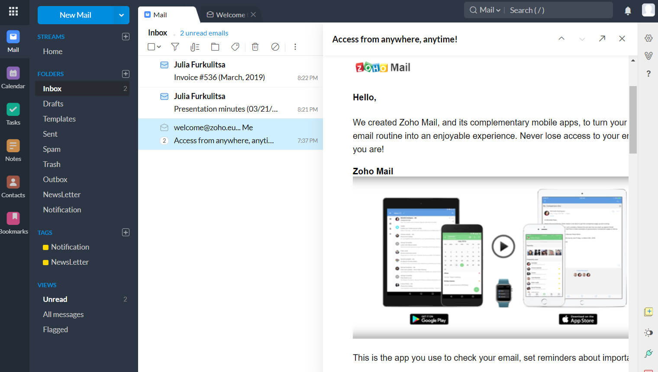658x372 pixels.
Task: Click envelope icon on welcome@zoho.eu email
Action: (x=164, y=128)
